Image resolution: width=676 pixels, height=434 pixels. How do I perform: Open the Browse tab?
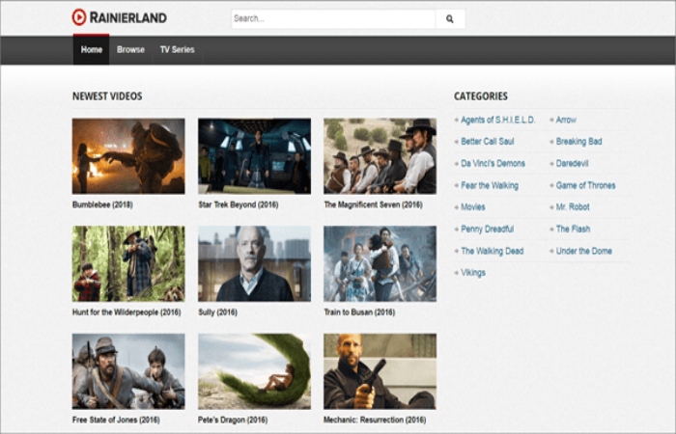pyautogui.click(x=130, y=50)
